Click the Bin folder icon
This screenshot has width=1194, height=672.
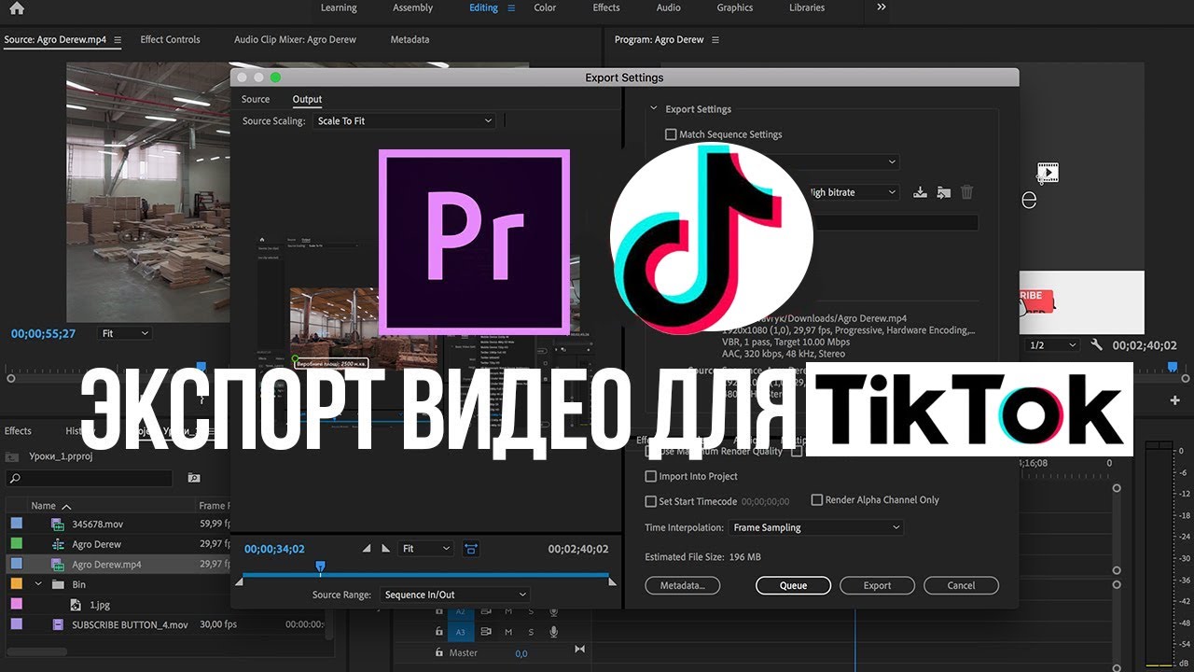click(58, 584)
